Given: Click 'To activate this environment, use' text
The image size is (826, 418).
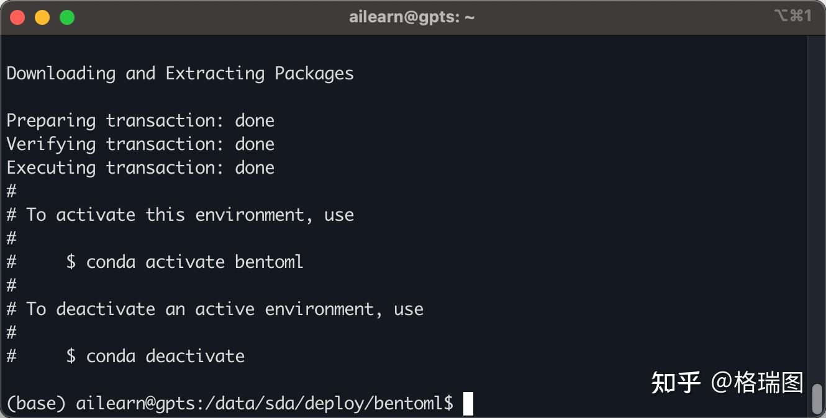Looking at the screenshot, I should 189,215.
